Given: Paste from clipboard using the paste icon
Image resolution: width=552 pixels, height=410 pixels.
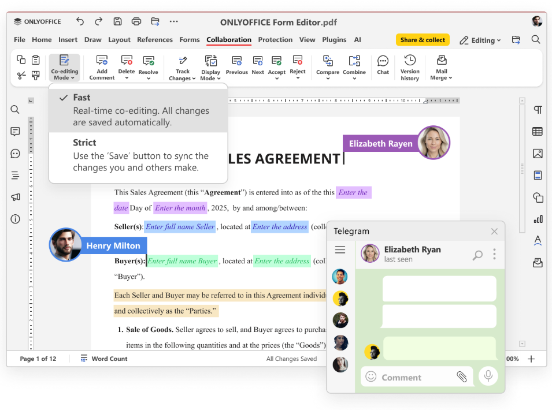Looking at the screenshot, I should point(36,60).
